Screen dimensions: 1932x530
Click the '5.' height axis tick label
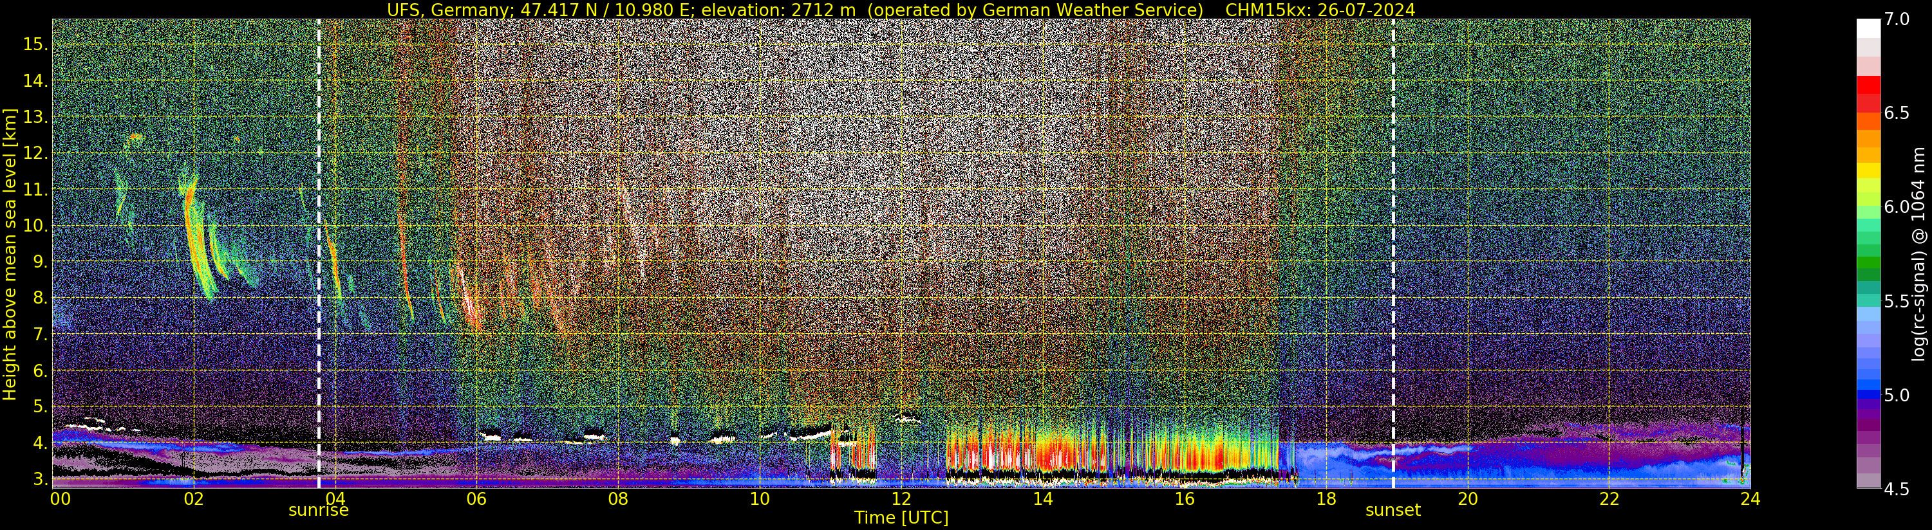[x=41, y=407]
